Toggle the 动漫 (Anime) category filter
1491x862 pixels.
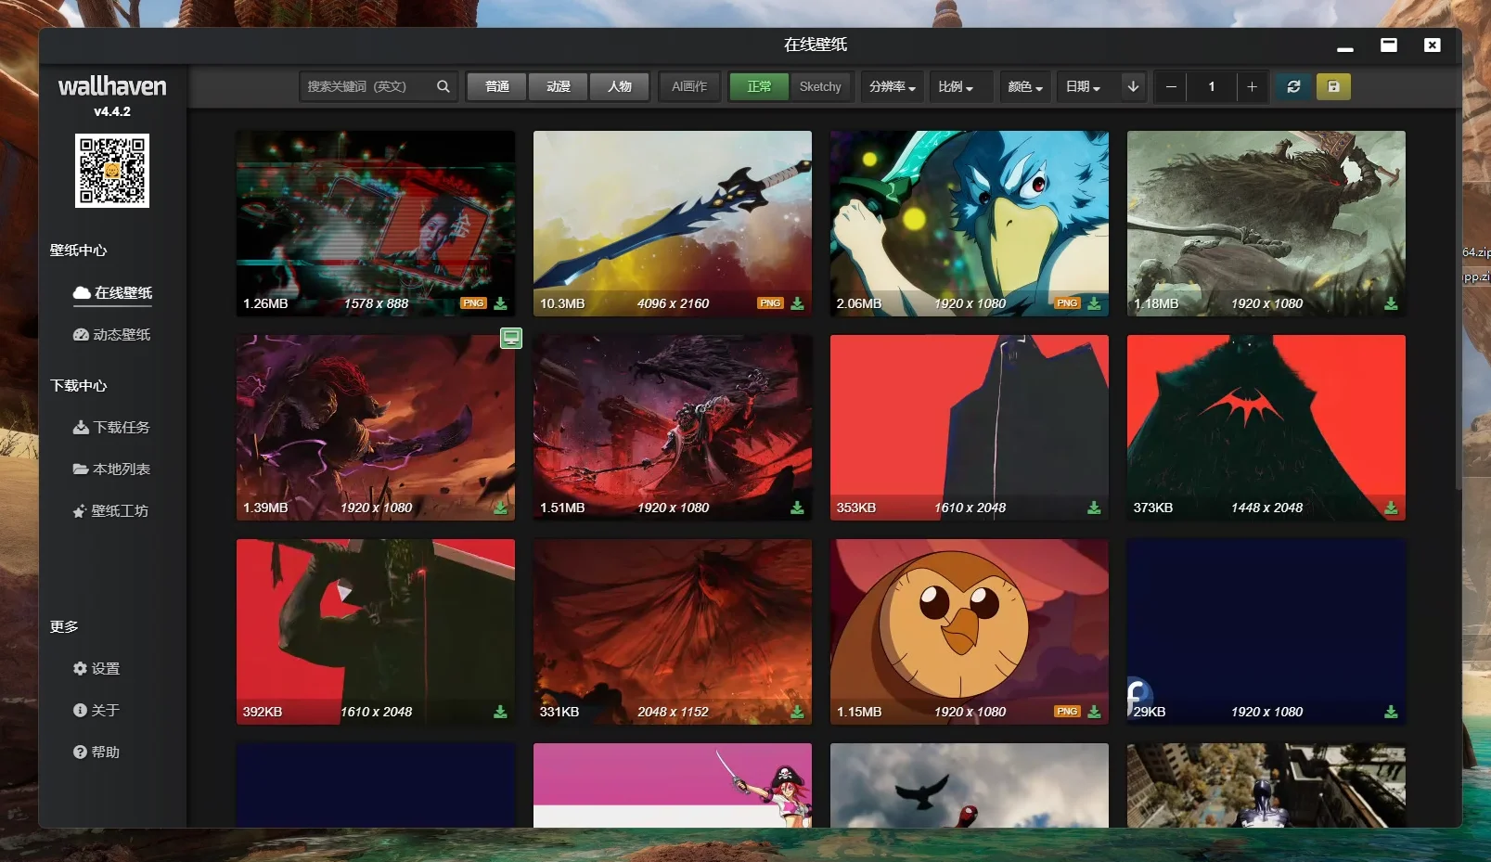click(558, 86)
